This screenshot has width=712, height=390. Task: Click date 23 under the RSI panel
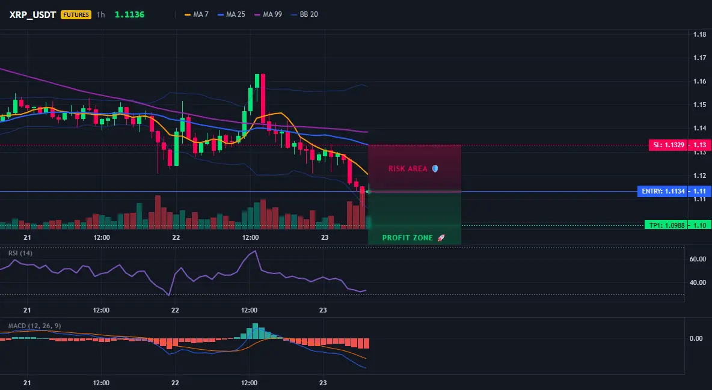pos(323,310)
